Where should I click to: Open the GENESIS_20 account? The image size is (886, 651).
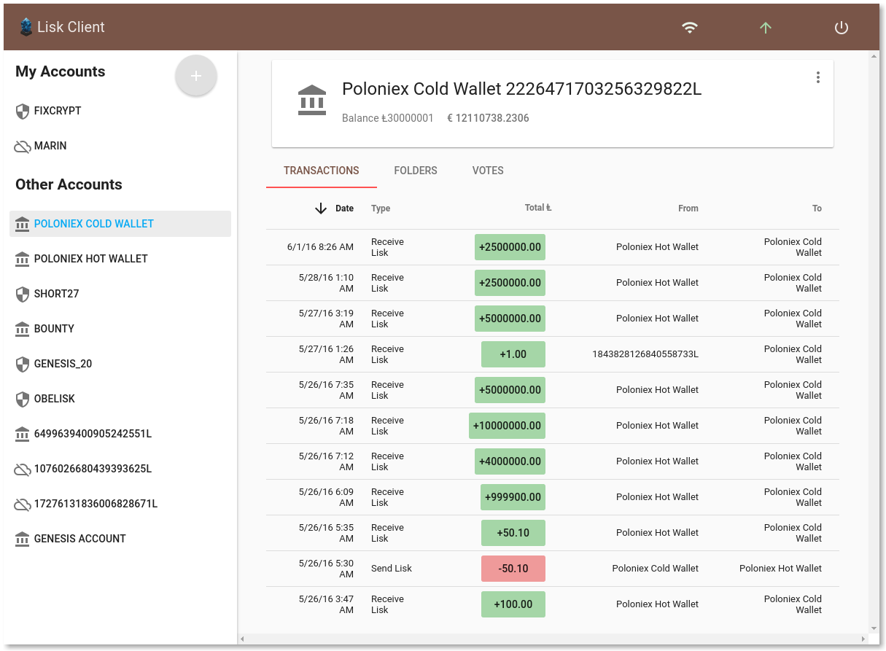coord(120,364)
